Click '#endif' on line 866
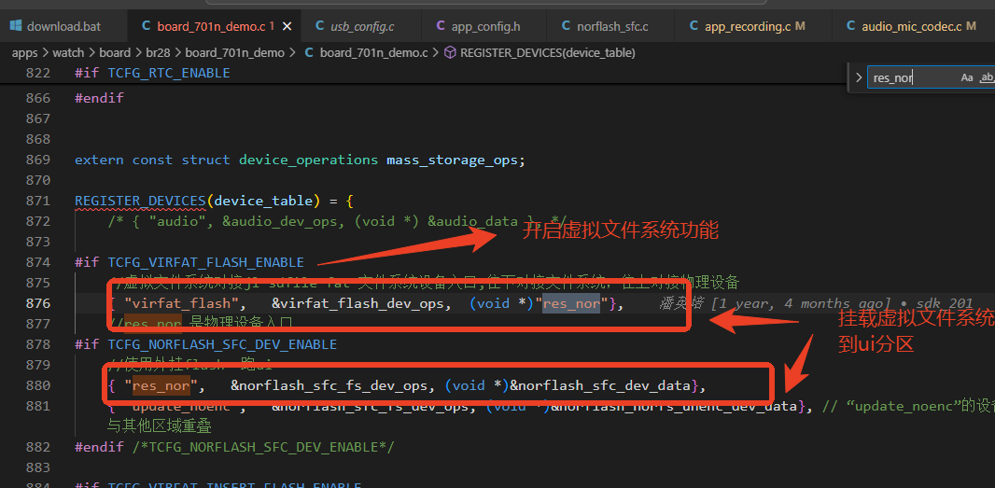The image size is (995, 488). [99, 98]
